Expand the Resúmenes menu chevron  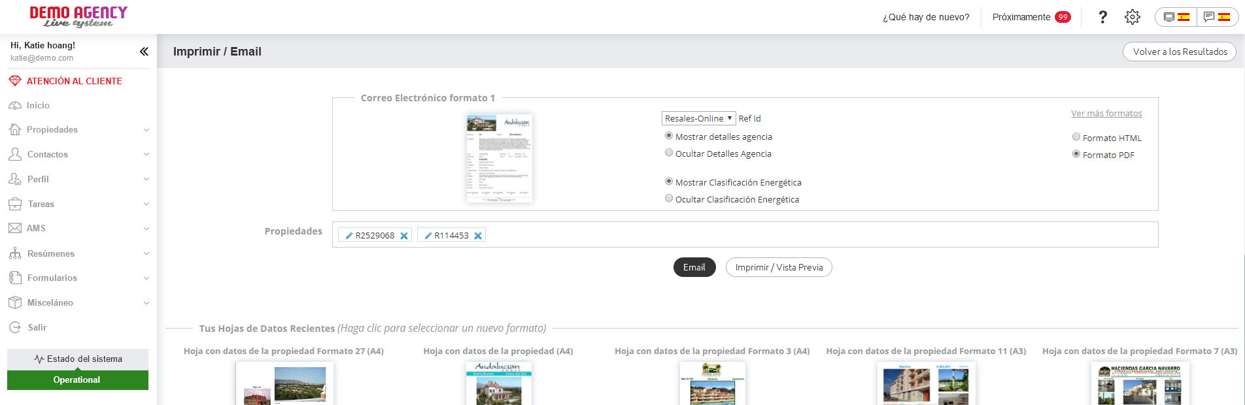(x=146, y=254)
